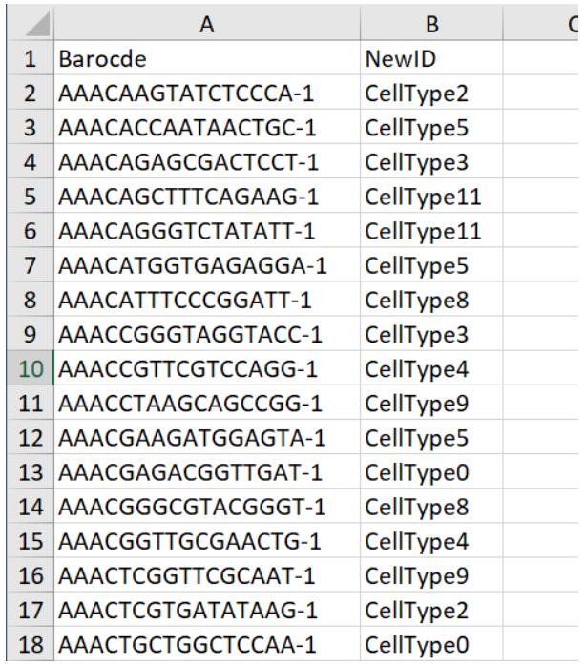Select row 10 header
Screen dimensions: 586x666
(27, 391)
